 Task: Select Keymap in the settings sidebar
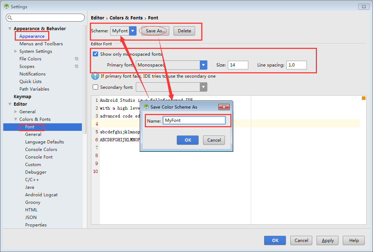point(23,96)
